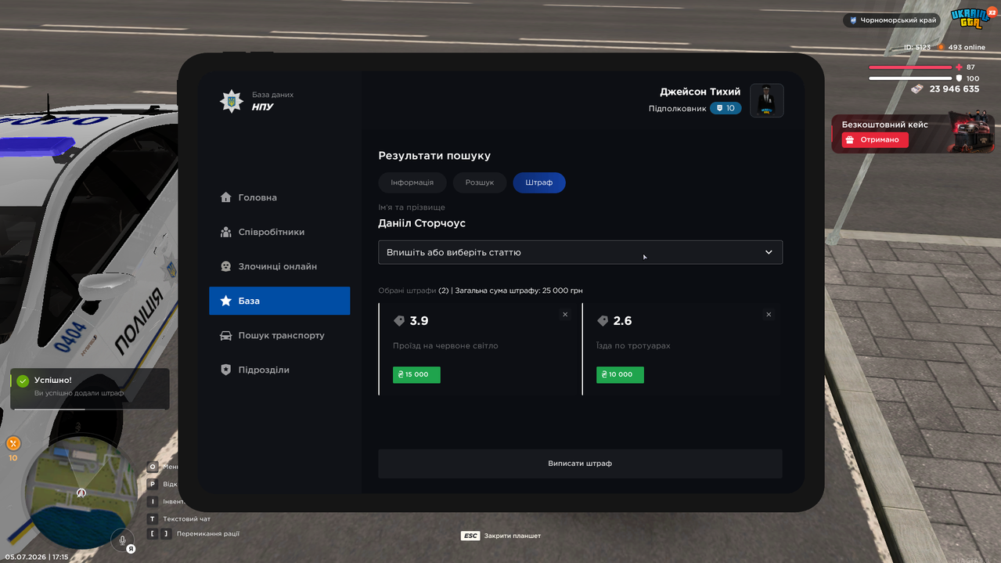Click the Проїзд на червоне світло description

[445, 345]
